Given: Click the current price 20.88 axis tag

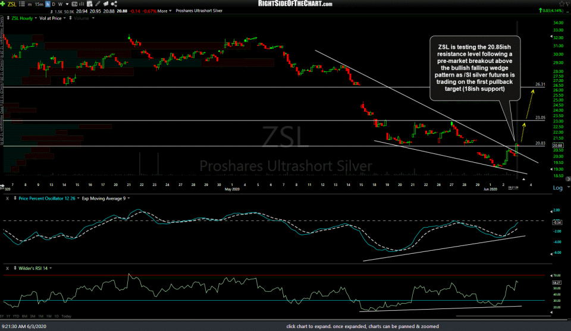Looking at the screenshot, I should pos(558,146).
